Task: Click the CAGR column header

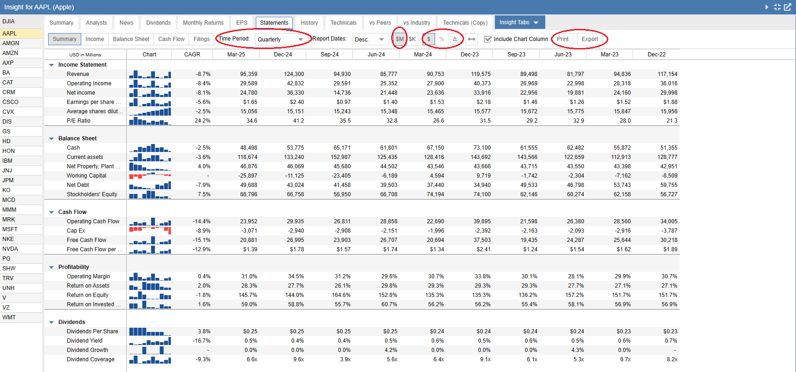Action: pyautogui.click(x=192, y=55)
